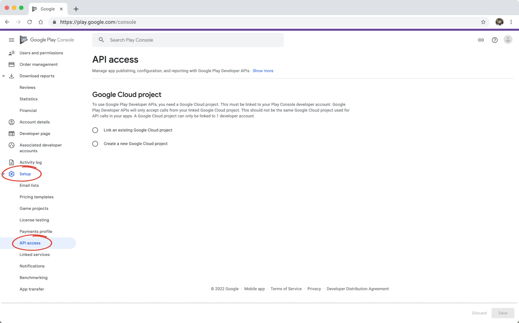
Task: Select Create a new Google Cloud project
Action: (95, 144)
